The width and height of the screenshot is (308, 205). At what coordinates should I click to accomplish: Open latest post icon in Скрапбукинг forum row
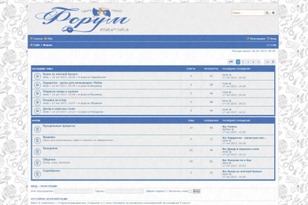point(230,174)
